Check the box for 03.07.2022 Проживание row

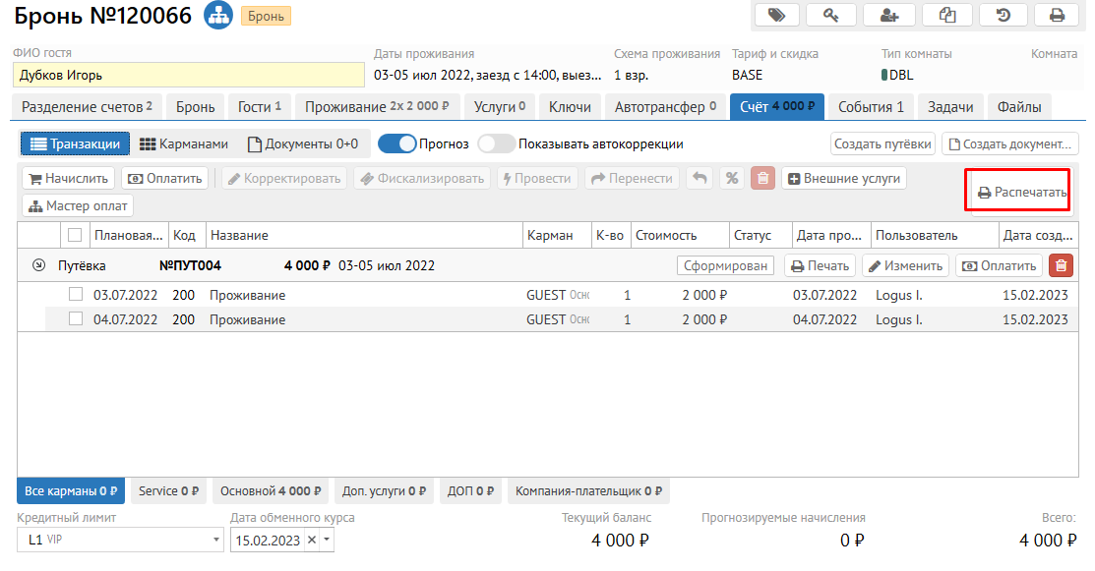(75, 295)
